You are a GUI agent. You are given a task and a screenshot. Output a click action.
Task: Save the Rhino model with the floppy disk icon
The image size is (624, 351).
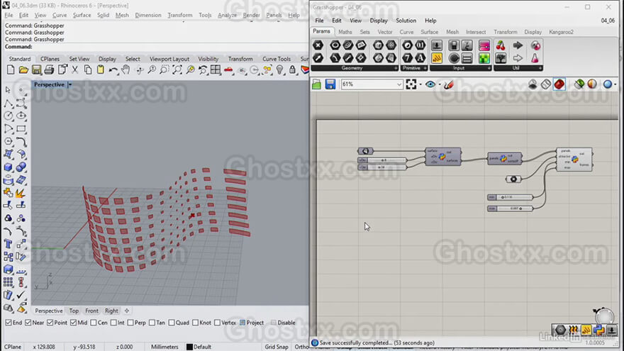[x=36, y=70]
